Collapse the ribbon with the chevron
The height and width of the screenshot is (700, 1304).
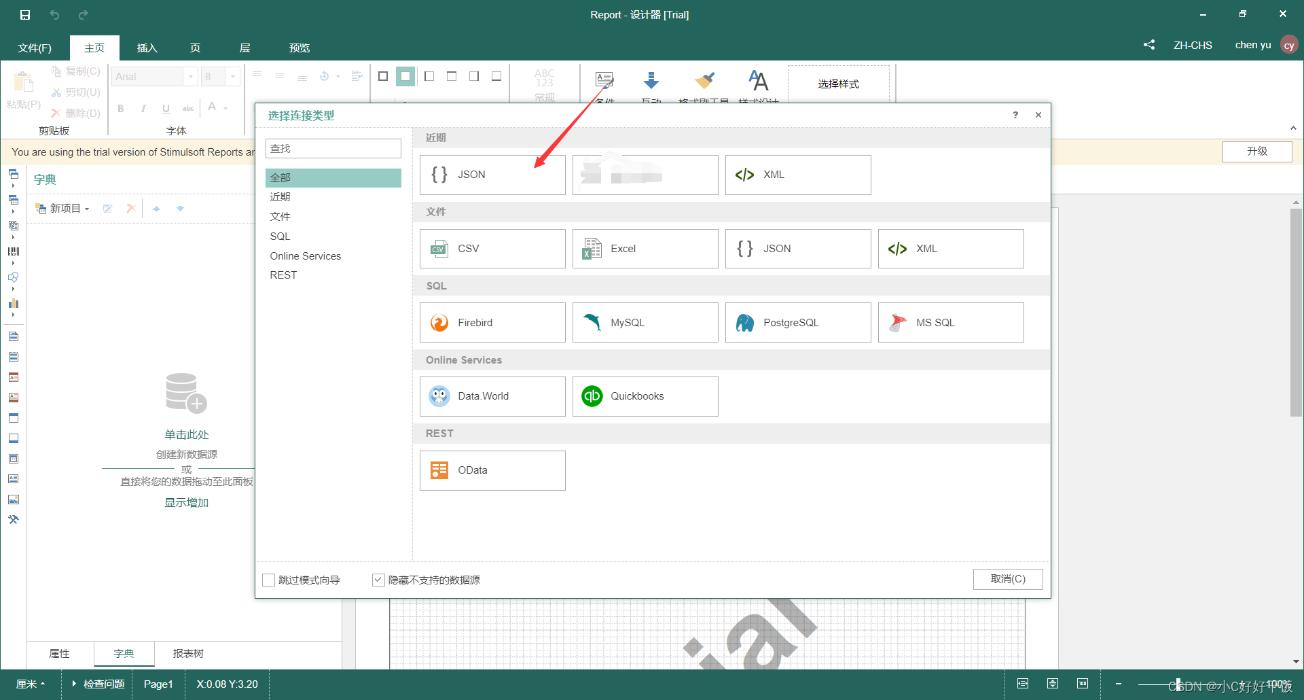point(1293,128)
